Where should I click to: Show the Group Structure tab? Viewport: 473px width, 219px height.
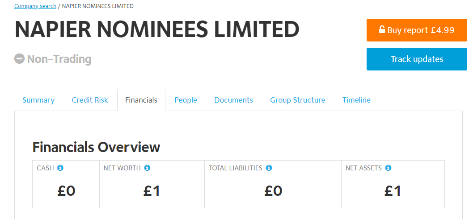tap(298, 100)
